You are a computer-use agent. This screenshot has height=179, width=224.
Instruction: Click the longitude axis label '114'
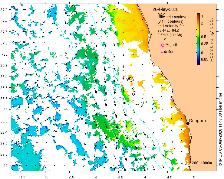[x=143, y=177]
